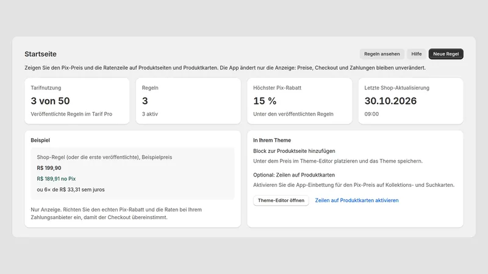Click Veröffentlichte Regeln im Tarif Pro text
This screenshot has width=488, height=274.
coord(71,114)
